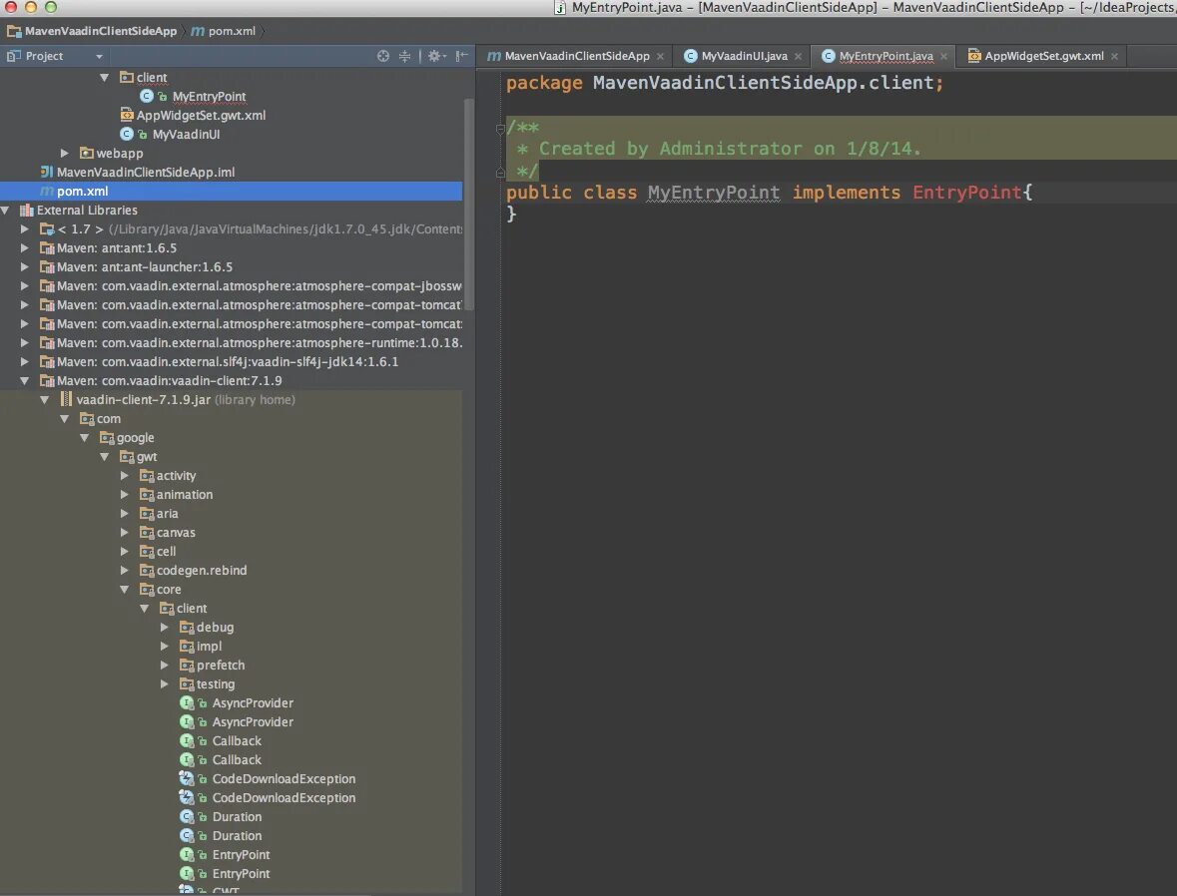
Task: Expand the webapp folder
Action: click(65, 153)
